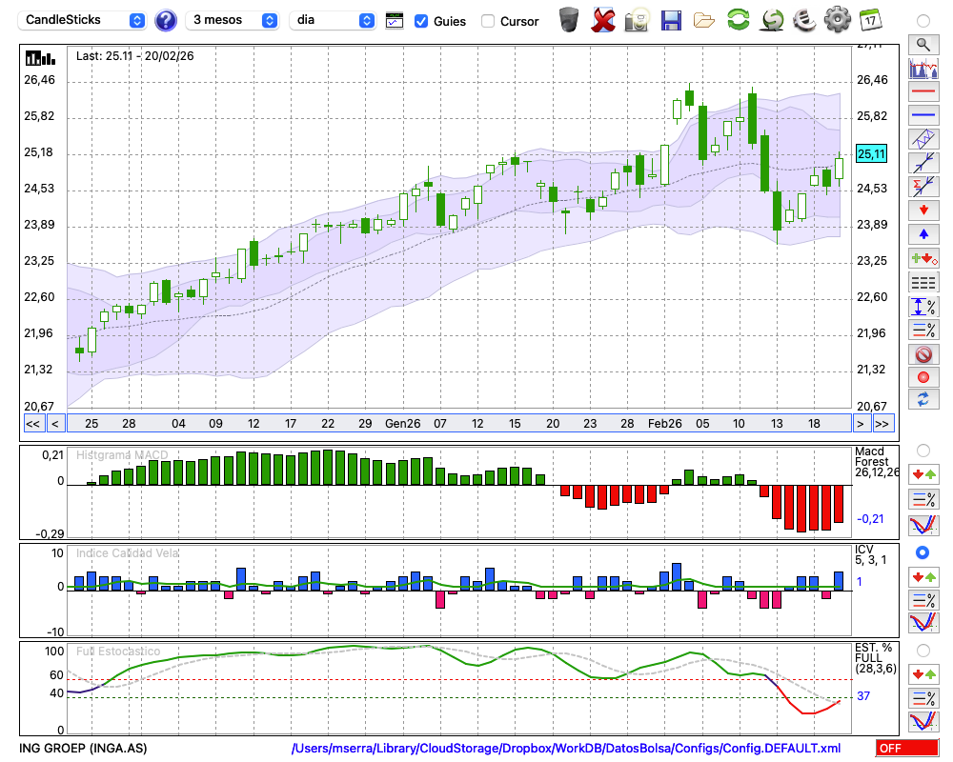The height and width of the screenshot is (762, 953).
Task: Click the 25,11 current price label
Action: pyautogui.click(x=871, y=153)
